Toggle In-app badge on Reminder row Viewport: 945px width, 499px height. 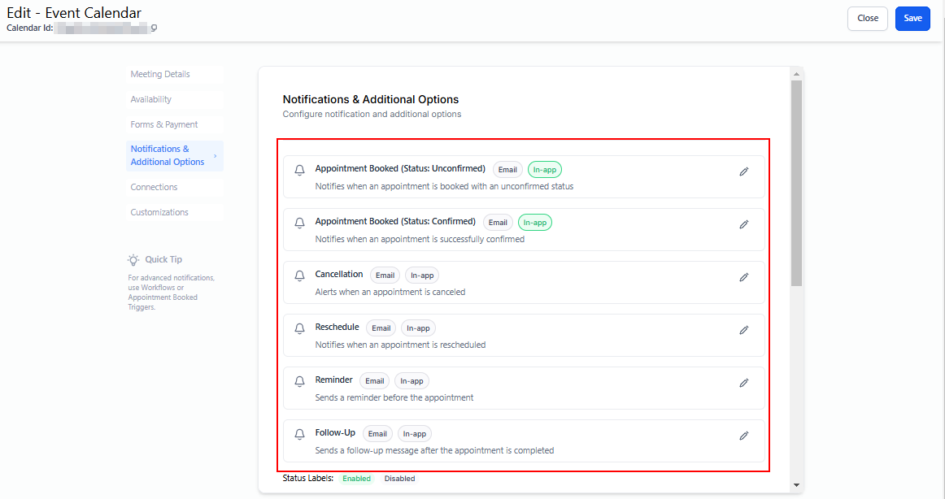click(412, 381)
